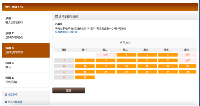Choose August 30 on the calendar

[x=85, y=77]
